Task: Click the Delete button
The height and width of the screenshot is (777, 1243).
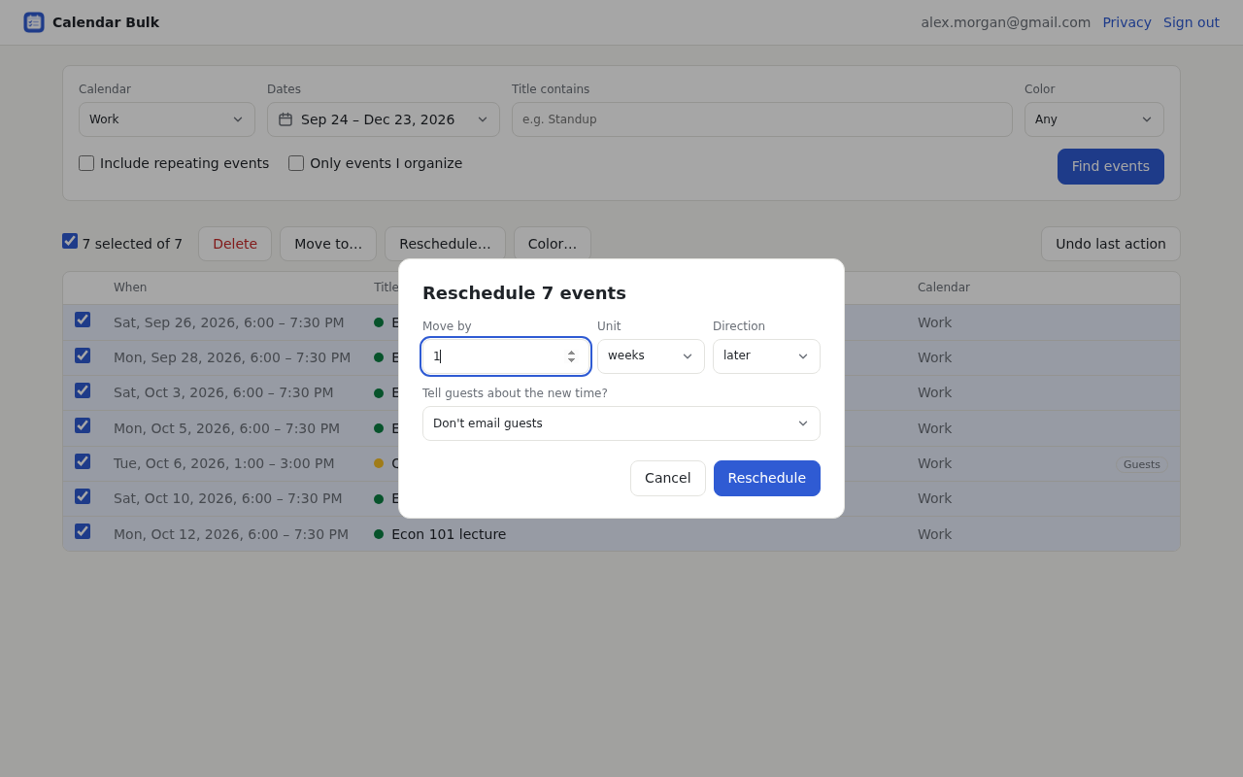Action: [x=235, y=244]
